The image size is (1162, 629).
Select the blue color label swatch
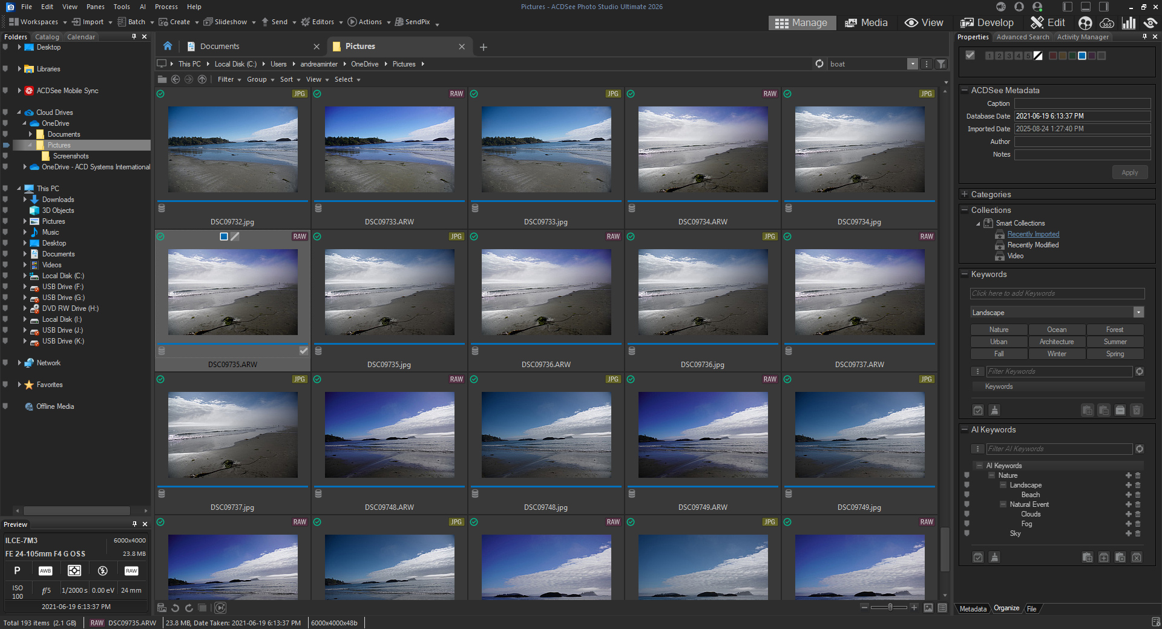pos(1082,56)
